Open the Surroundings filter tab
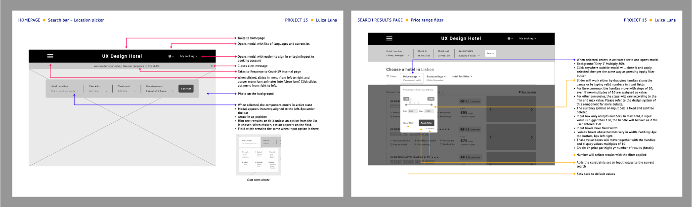This screenshot has width=692, height=207. click(x=436, y=77)
